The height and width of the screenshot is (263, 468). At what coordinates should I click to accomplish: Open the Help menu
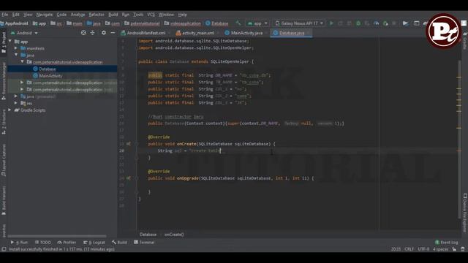182,15
